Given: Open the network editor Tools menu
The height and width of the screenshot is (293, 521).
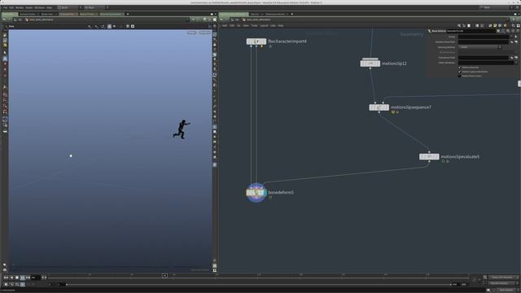Looking at the screenshot, I should pyautogui.click(x=254, y=25).
